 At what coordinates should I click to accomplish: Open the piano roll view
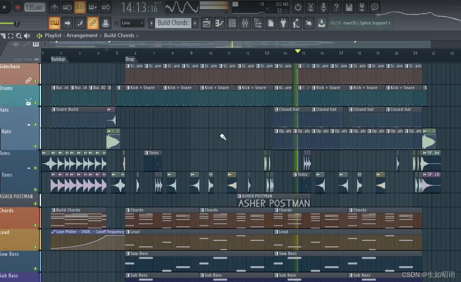coord(219,23)
